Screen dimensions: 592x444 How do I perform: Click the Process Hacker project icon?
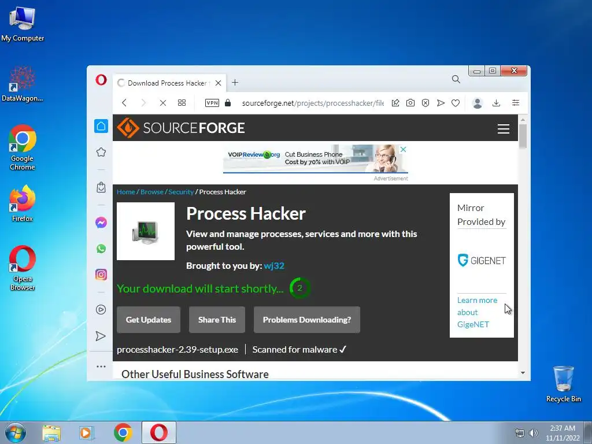pos(145,231)
